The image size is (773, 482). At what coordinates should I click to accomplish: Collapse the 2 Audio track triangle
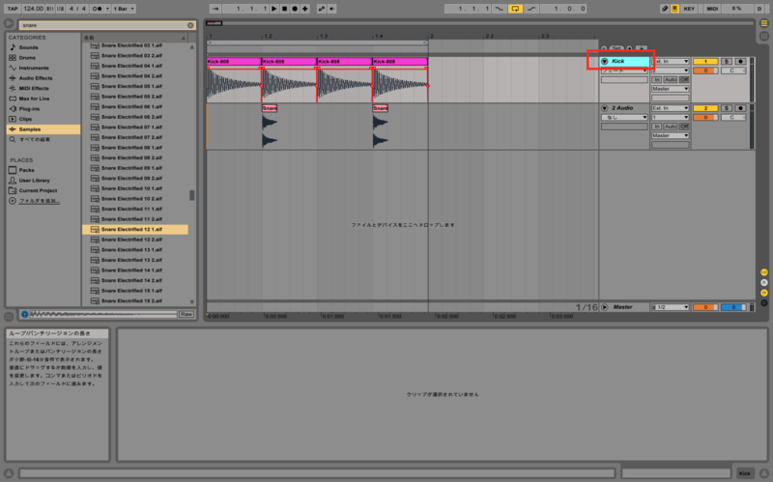click(x=605, y=108)
